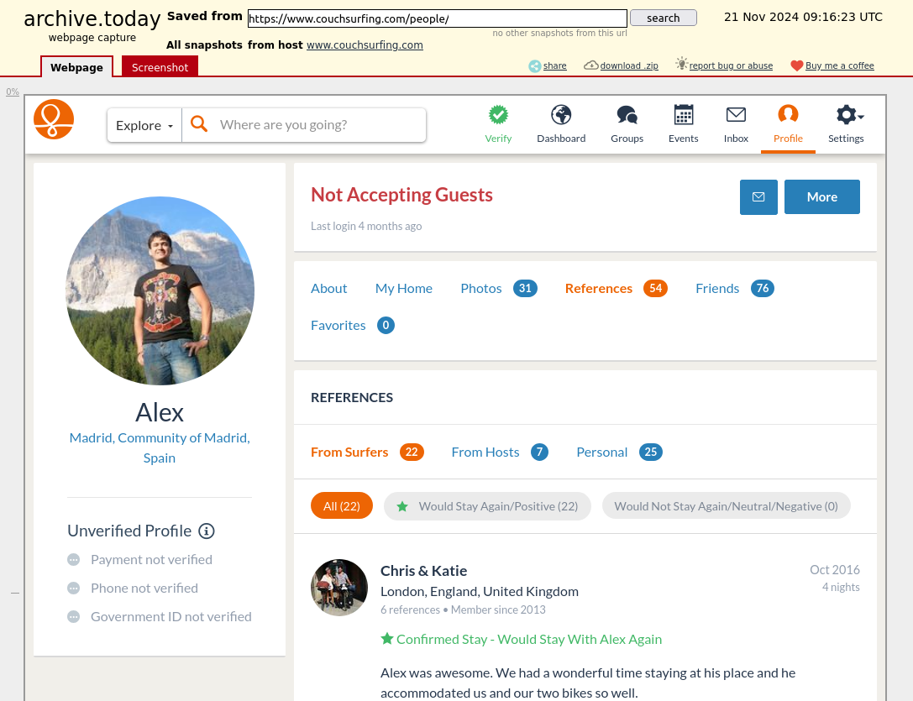Screen dimensions: 913x701
Task: Open the Settings gear menu
Action: click(x=849, y=115)
